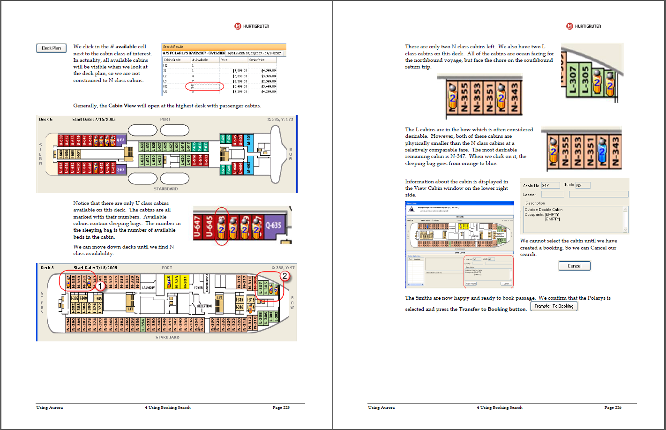Click the Hurtigruten logo on page 225
The image size is (666, 430).
click(252, 26)
